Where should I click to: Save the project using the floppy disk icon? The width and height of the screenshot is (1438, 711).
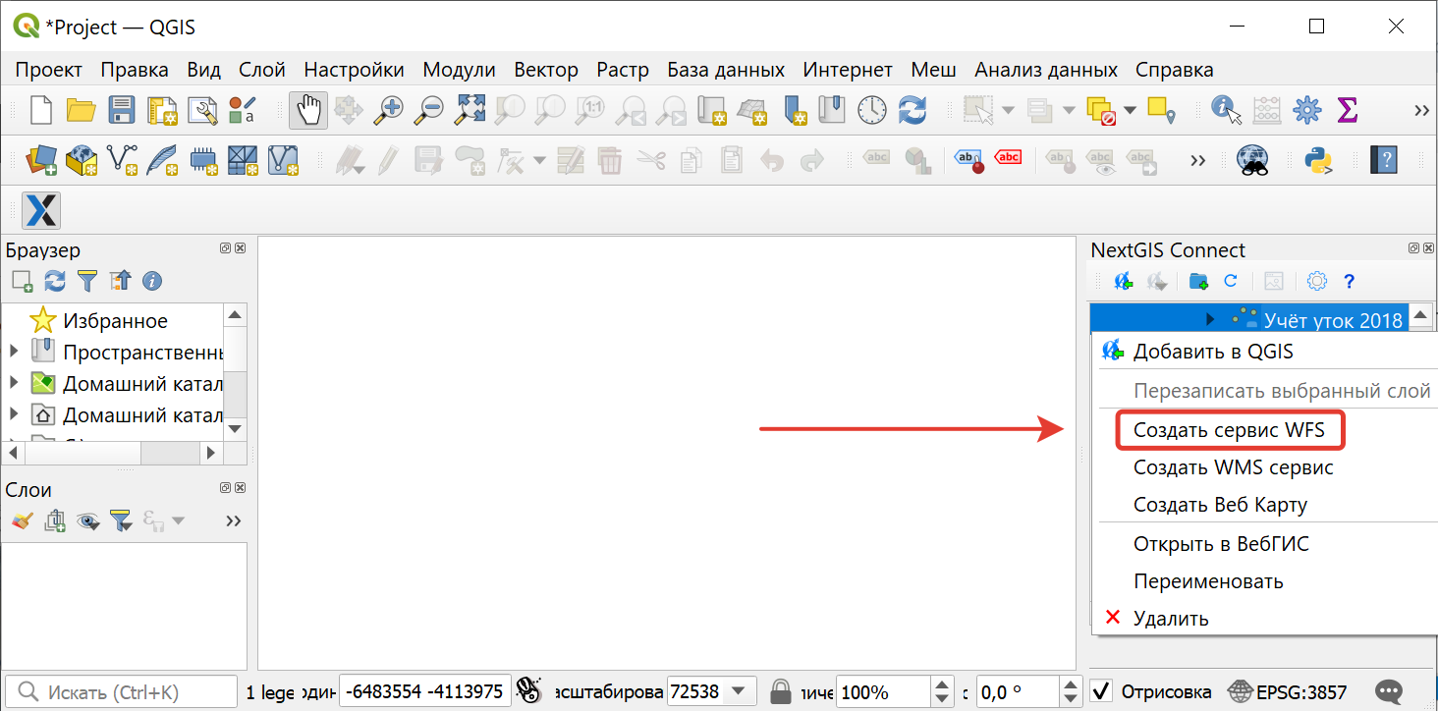[121, 109]
